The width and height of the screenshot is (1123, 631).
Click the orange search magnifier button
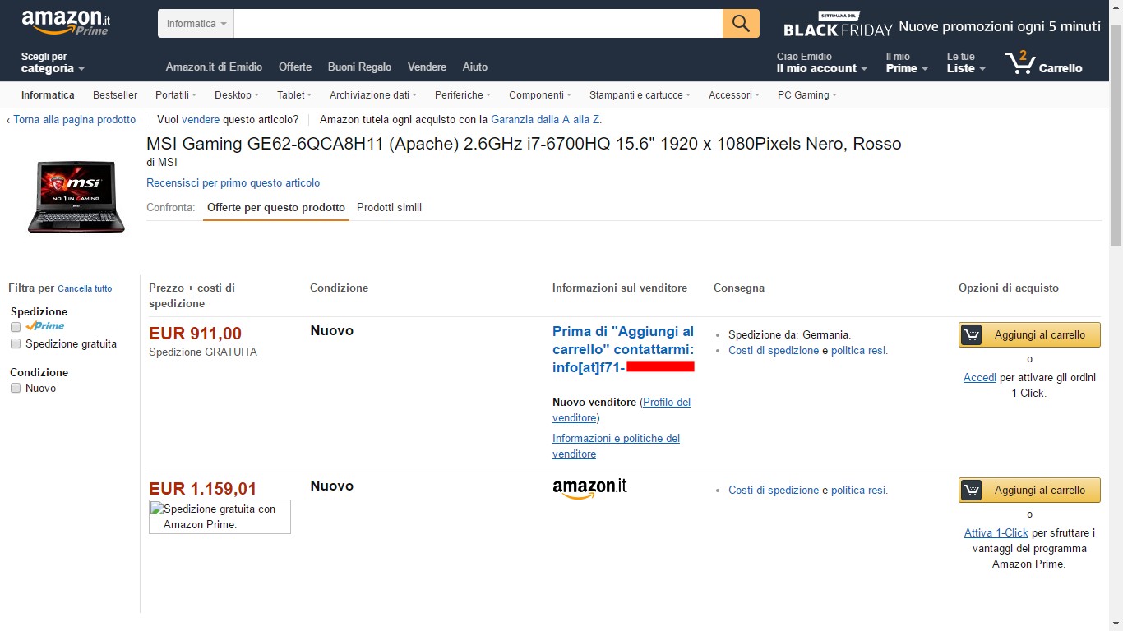coord(741,24)
